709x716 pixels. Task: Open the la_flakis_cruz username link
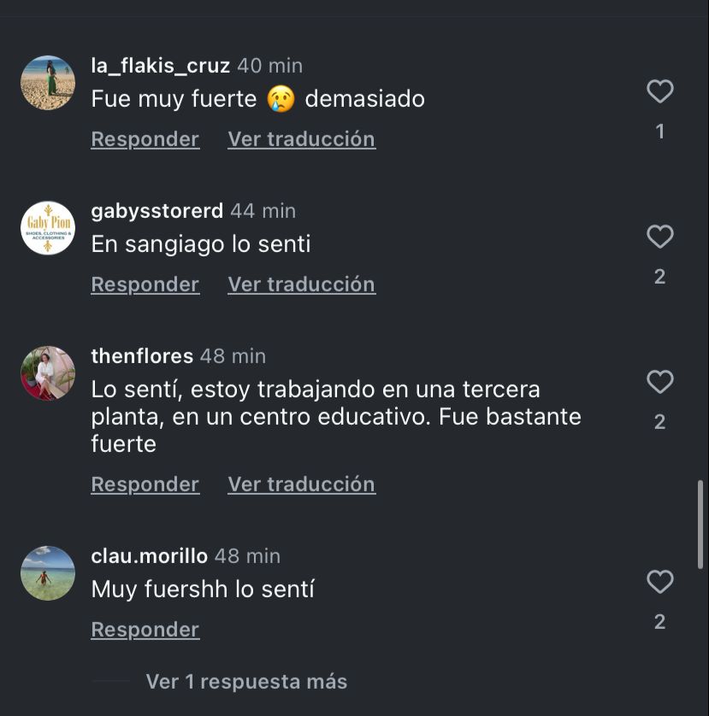(x=160, y=66)
